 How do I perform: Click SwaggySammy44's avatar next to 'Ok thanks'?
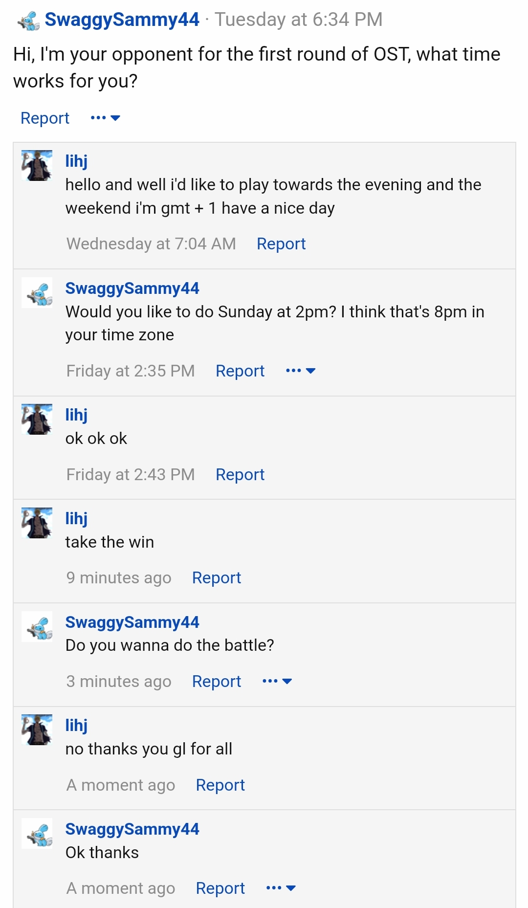click(37, 833)
